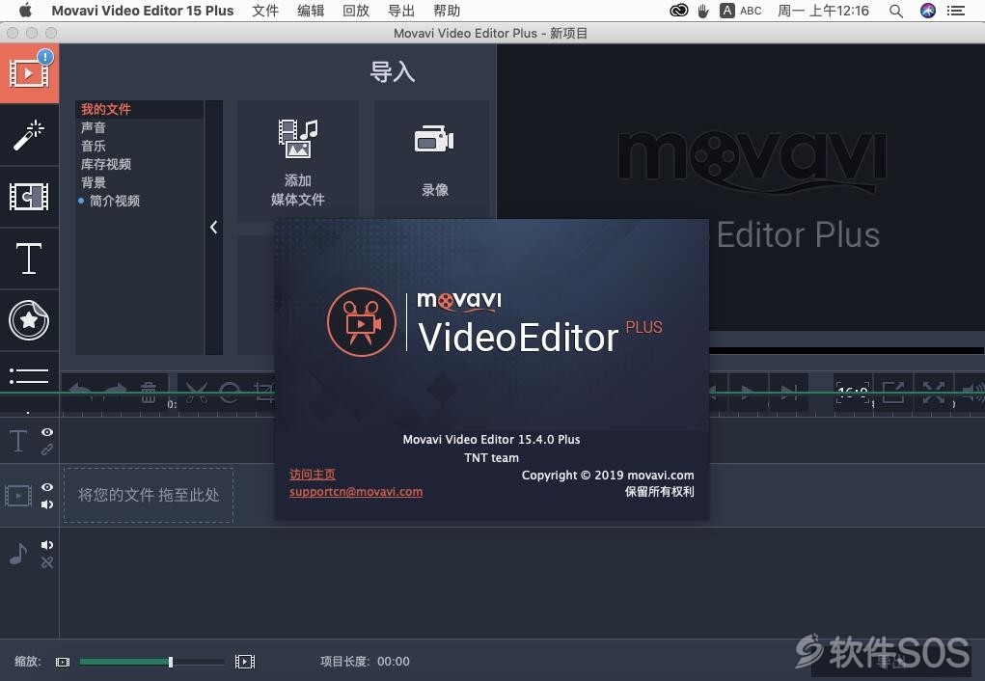The height and width of the screenshot is (681, 985).
Task: Open the Apple menu
Action: [25, 11]
